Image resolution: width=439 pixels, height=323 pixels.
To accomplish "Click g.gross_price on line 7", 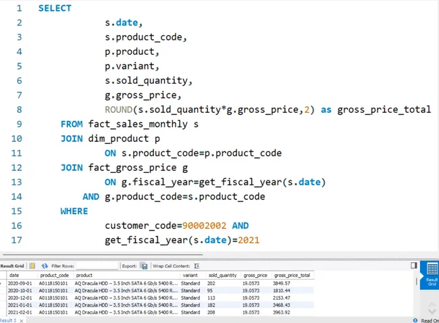I will (140, 95).
